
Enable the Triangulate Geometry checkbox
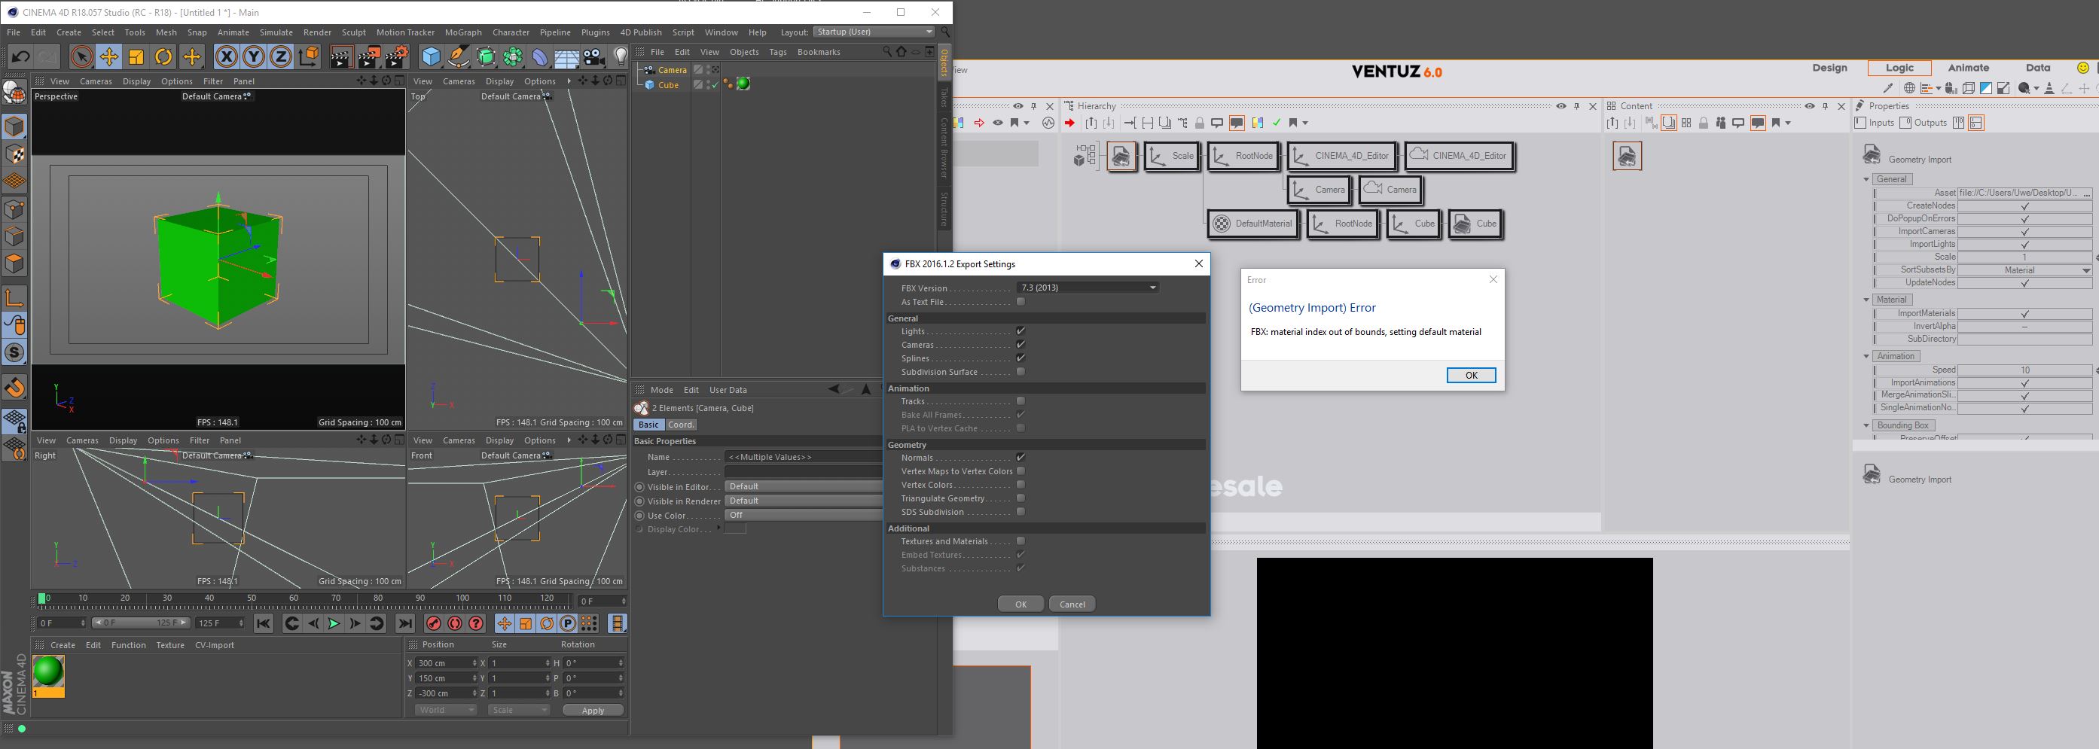(1021, 498)
